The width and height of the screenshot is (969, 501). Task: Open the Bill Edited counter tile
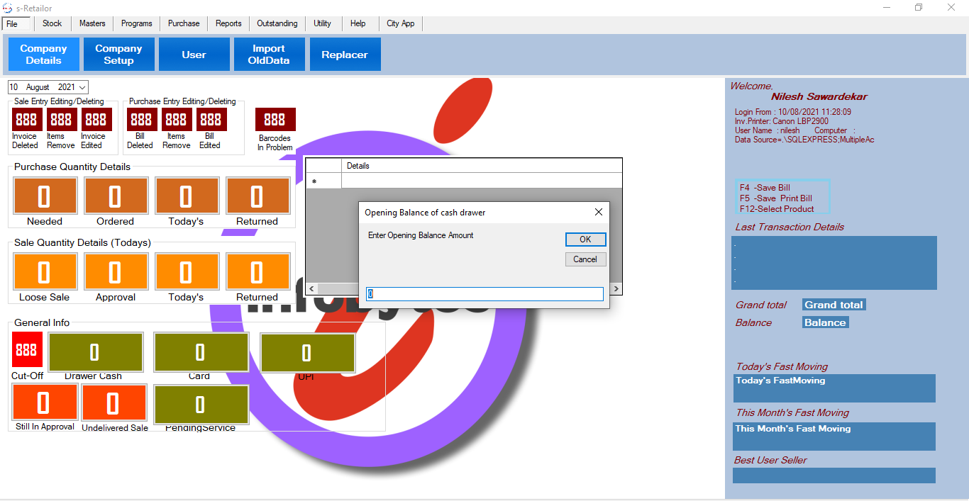click(x=211, y=119)
